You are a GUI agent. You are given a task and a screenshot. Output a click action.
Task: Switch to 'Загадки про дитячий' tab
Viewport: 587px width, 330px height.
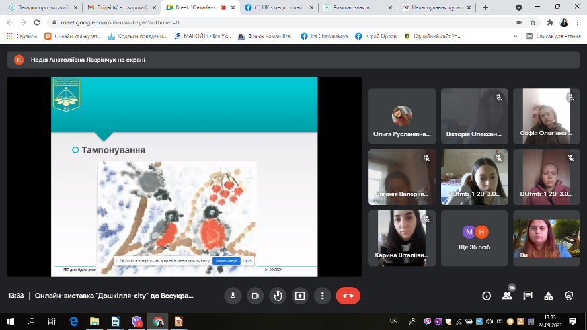(x=44, y=7)
